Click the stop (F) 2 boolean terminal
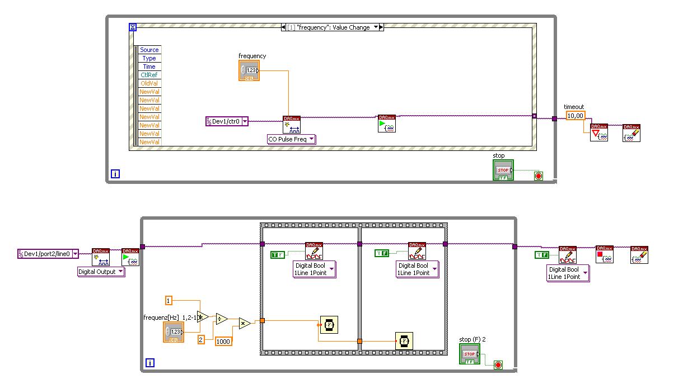683x379 pixels. coord(470,354)
